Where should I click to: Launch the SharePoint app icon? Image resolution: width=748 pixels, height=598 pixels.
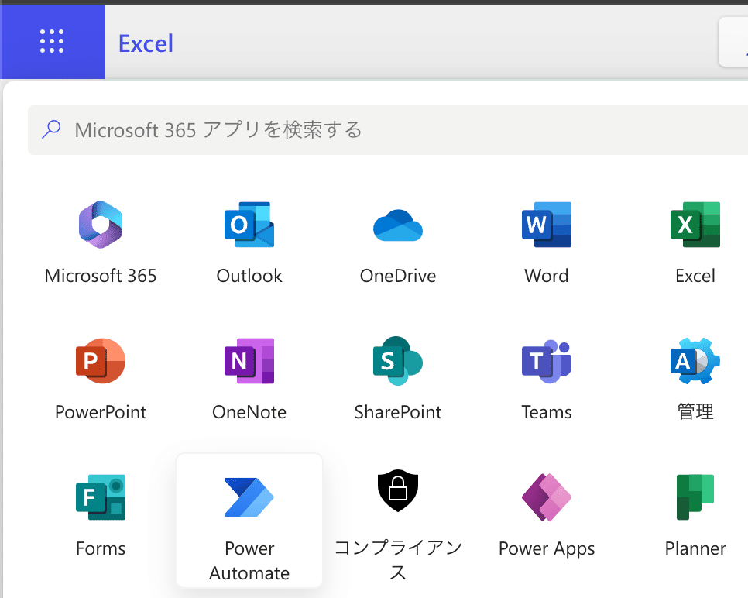[x=398, y=361]
